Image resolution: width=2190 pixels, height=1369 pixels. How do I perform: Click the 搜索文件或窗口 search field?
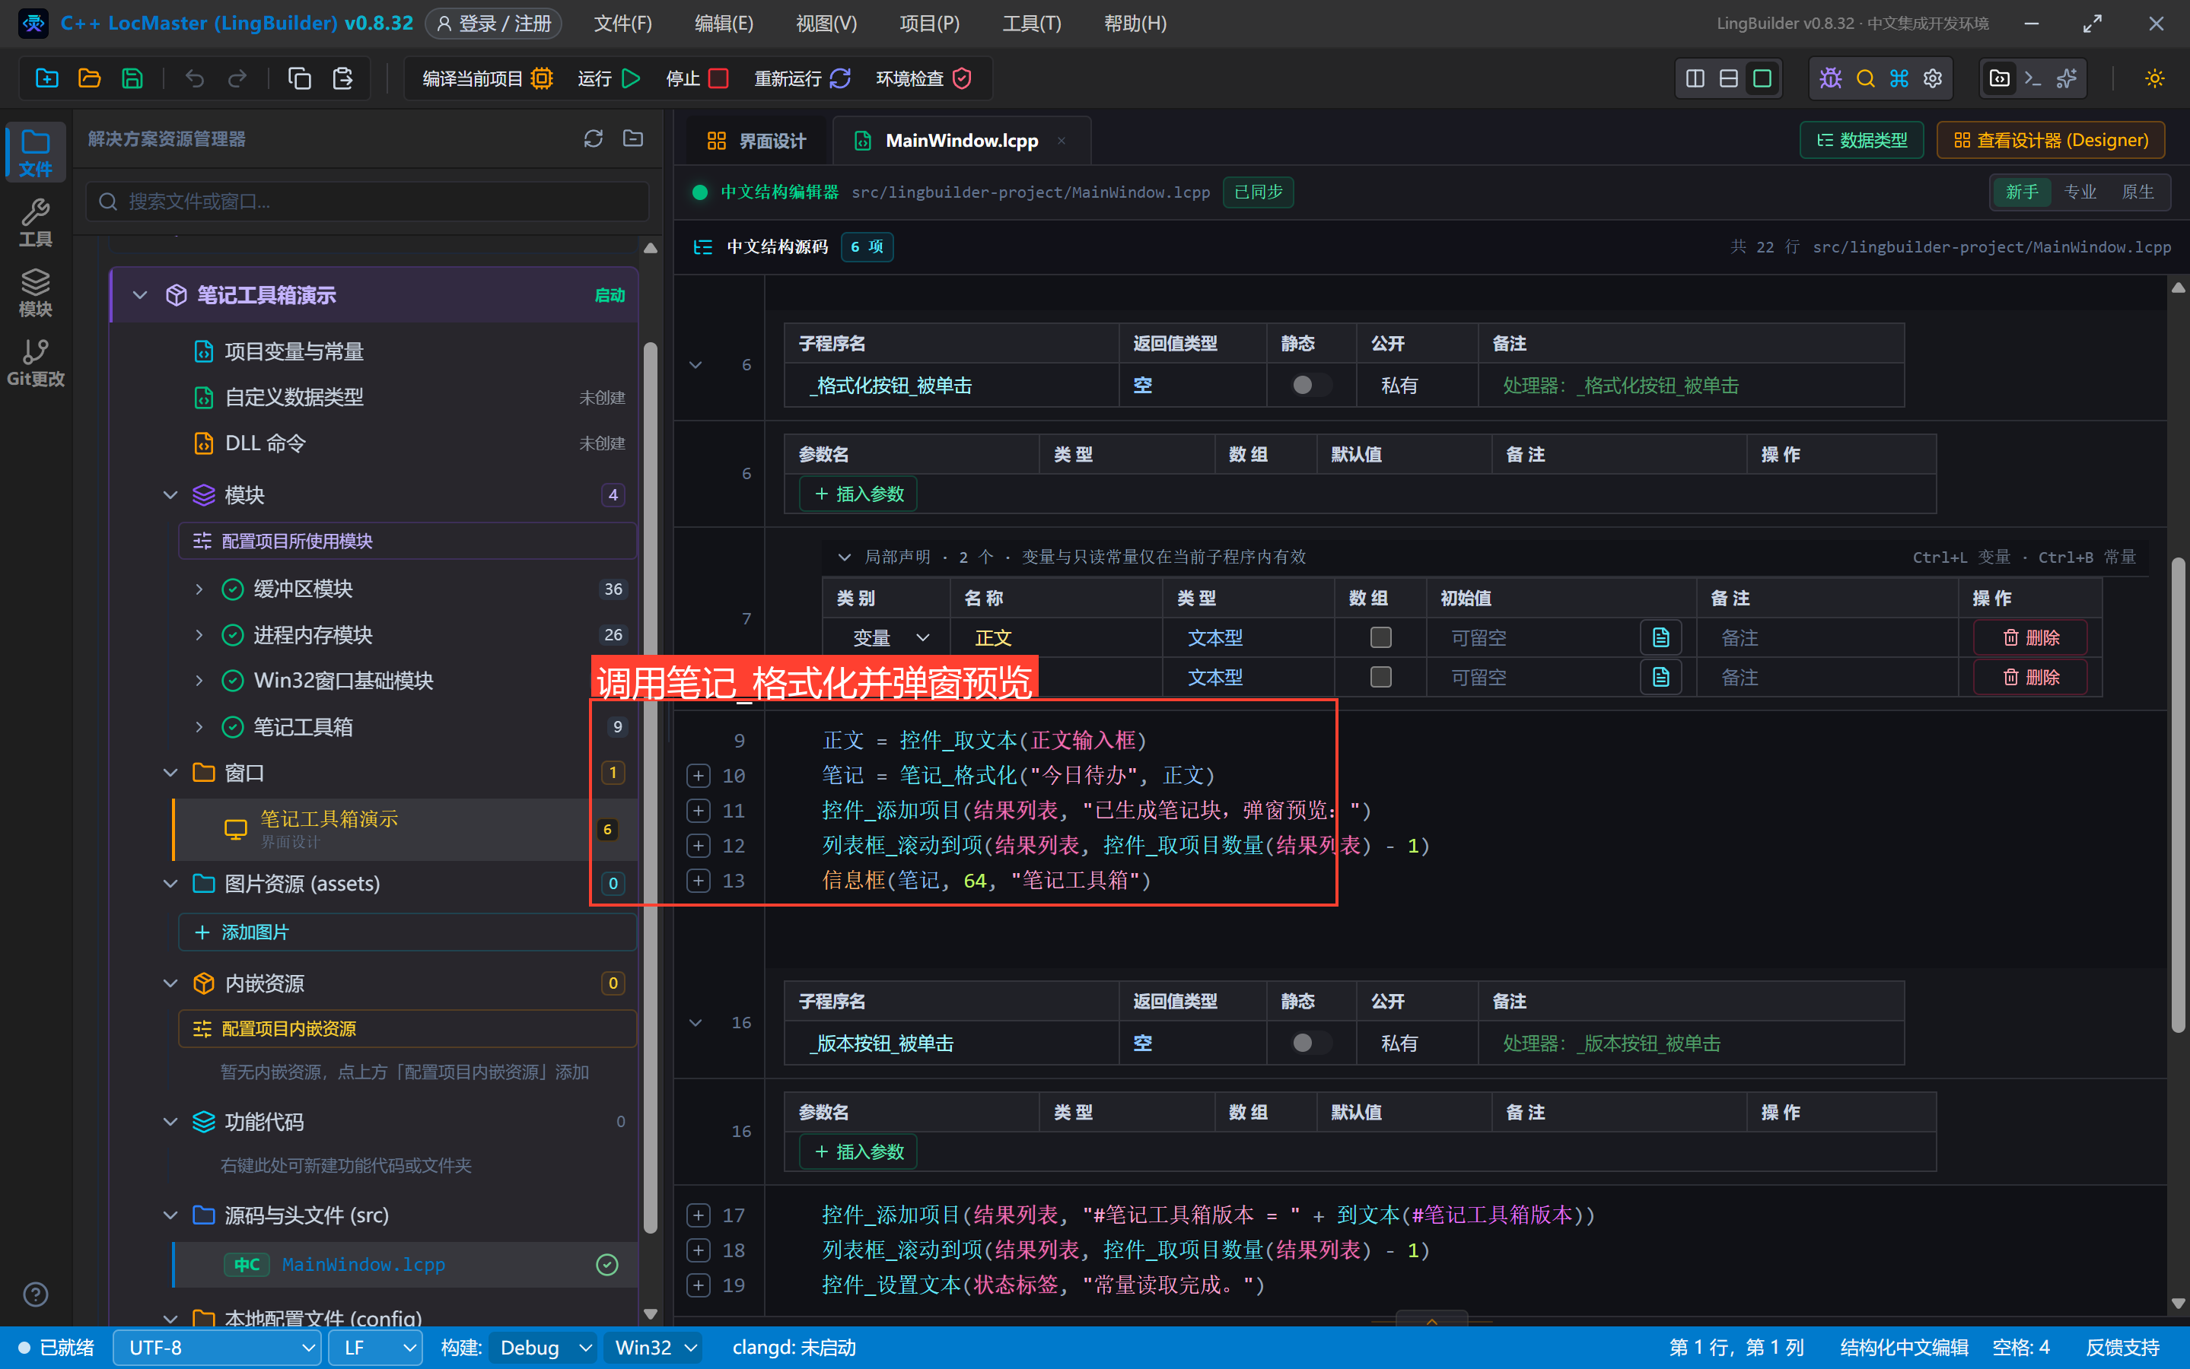click(367, 201)
